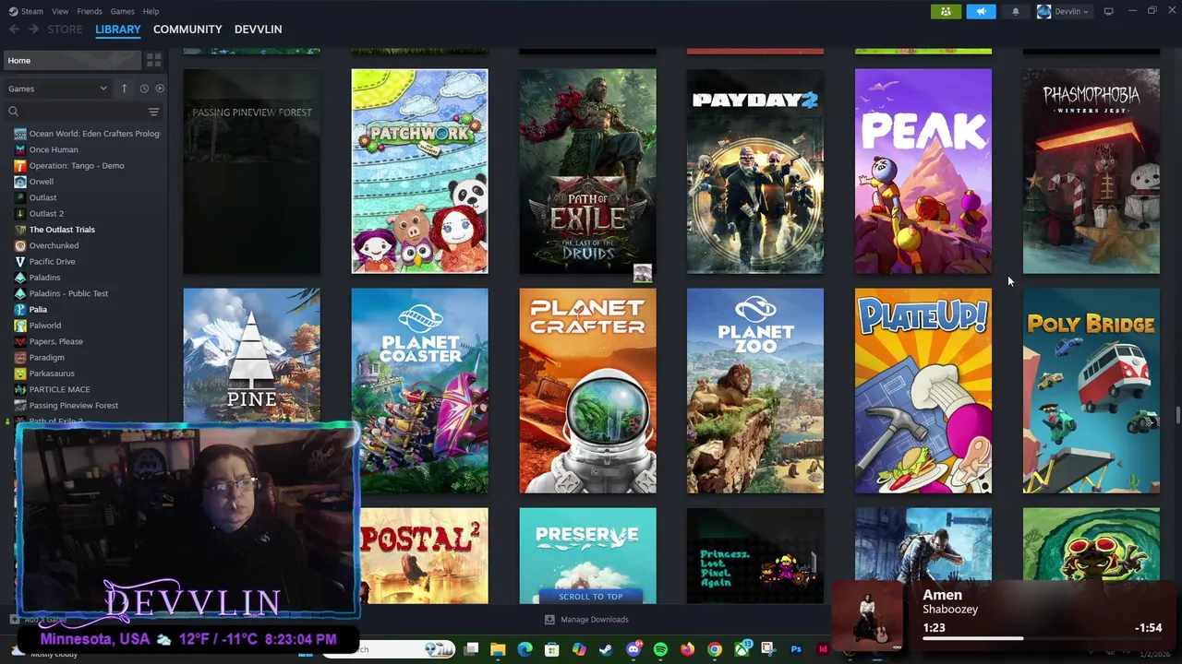Screen dimensions: 1182x664
Task: Switch to the COMMUNITY tab
Action: (x=187, y=30)
